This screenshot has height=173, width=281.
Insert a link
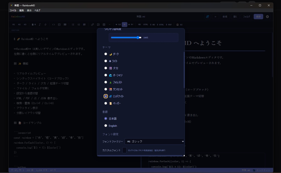(x=92, y=24)
